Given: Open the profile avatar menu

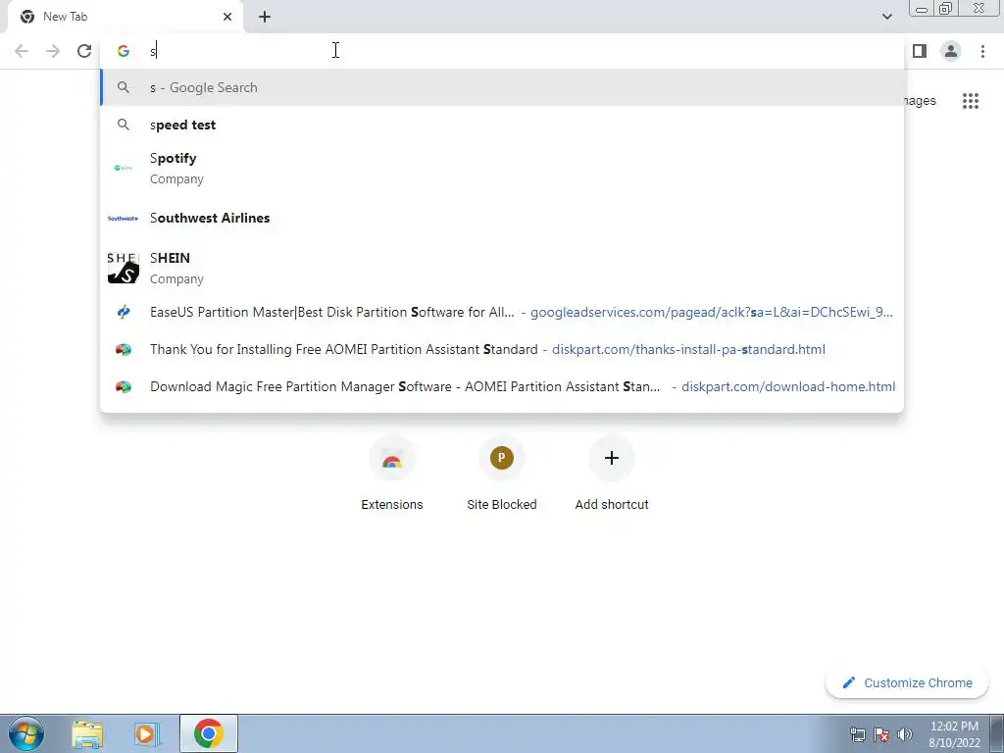Looking at the screenshot, I should 951,51.
